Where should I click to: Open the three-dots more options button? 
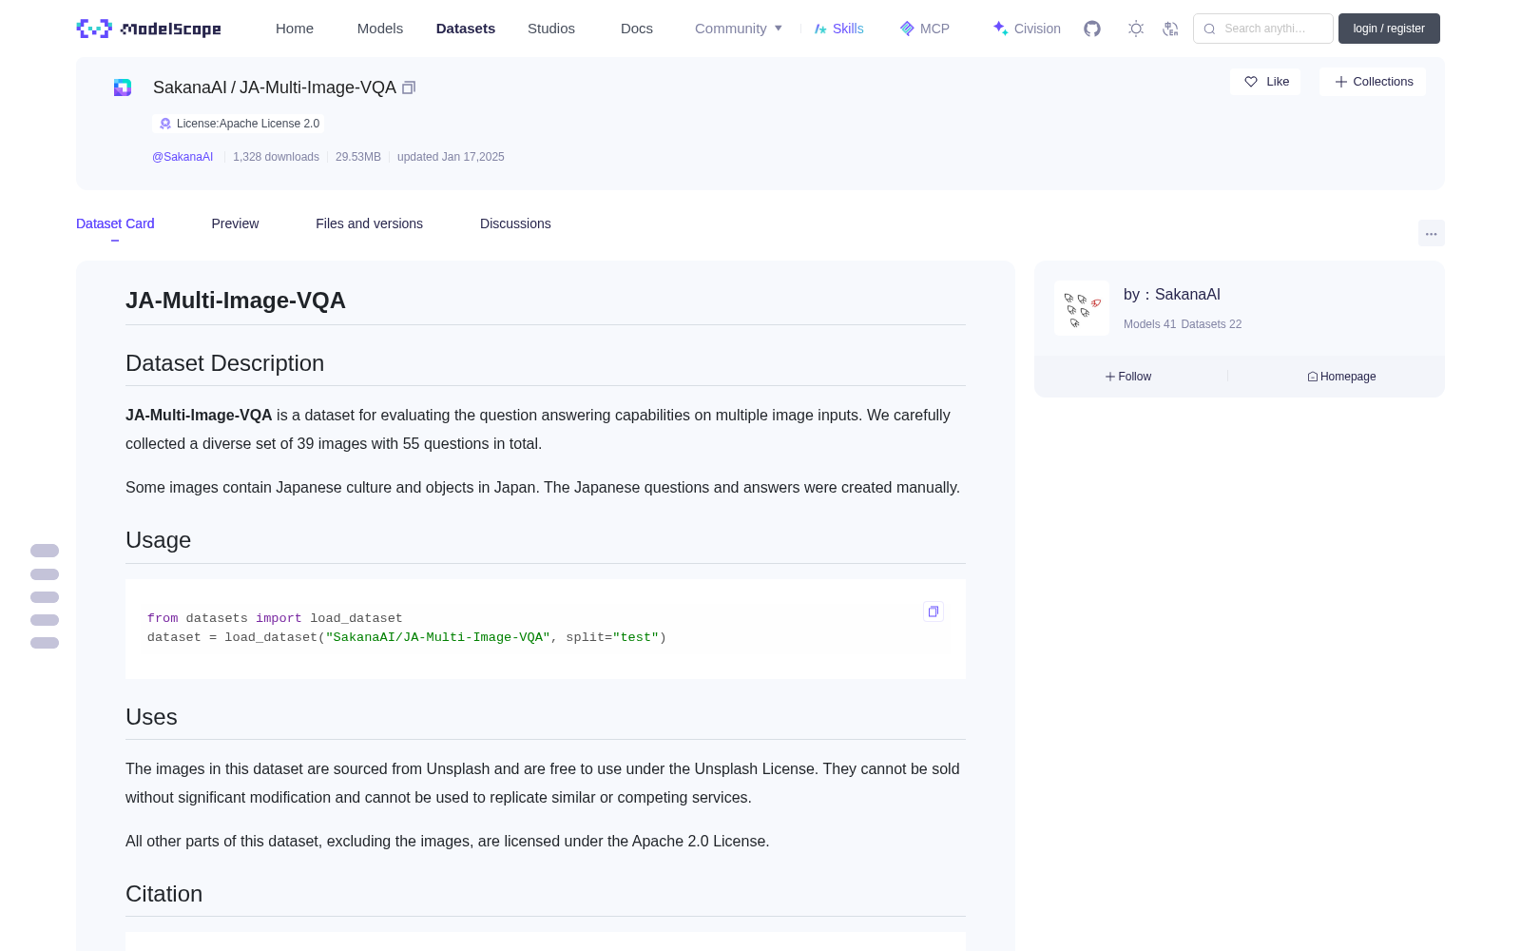(1431, 233)
